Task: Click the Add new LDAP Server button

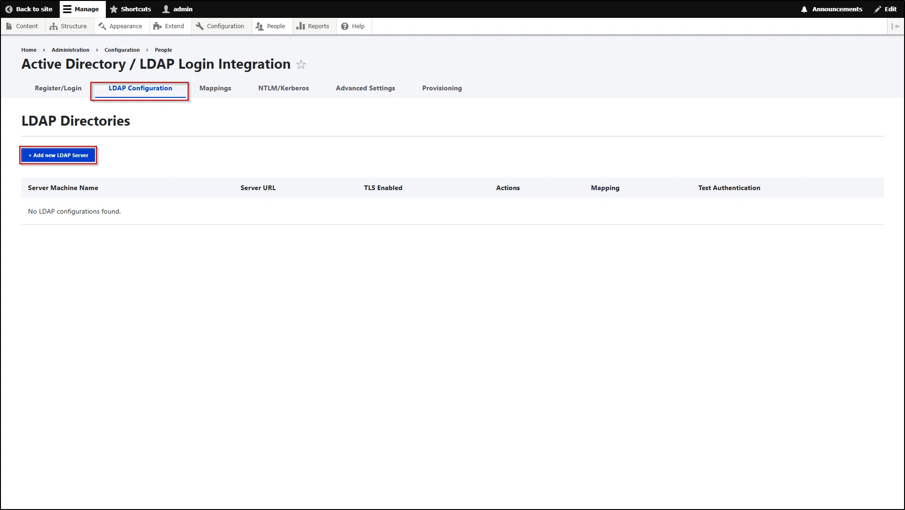Action: [58, 155]
